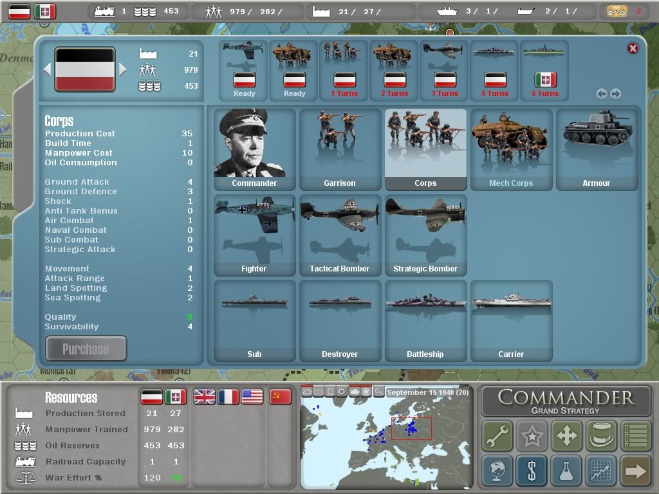This screenshot has height=494, width=659.
Task: Click the minimap of Europe
Action: 385,437
